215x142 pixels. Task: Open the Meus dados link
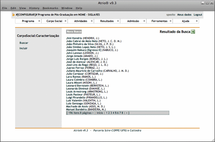tap(184, 15)
